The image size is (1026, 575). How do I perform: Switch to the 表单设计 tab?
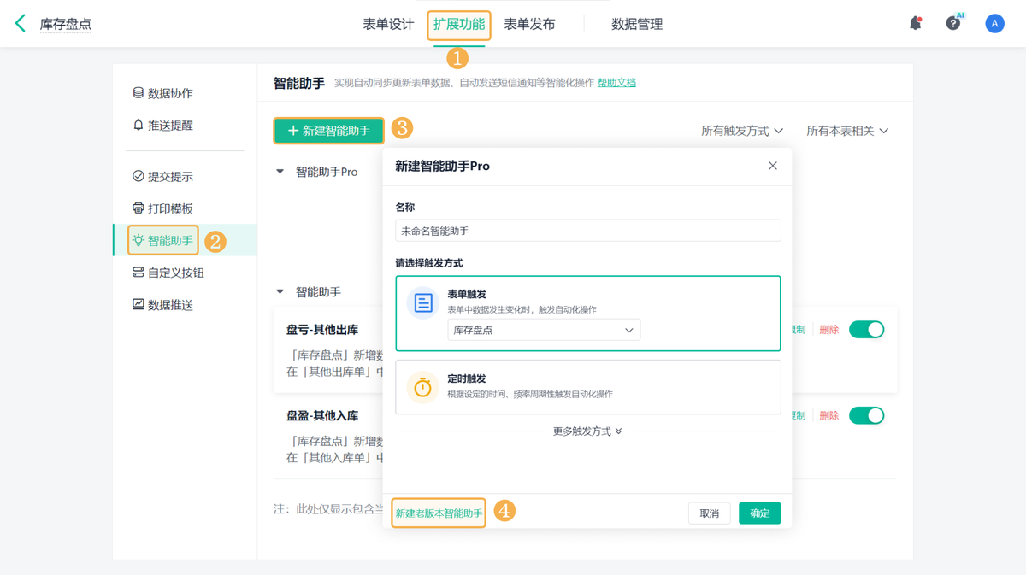[388, 24]
